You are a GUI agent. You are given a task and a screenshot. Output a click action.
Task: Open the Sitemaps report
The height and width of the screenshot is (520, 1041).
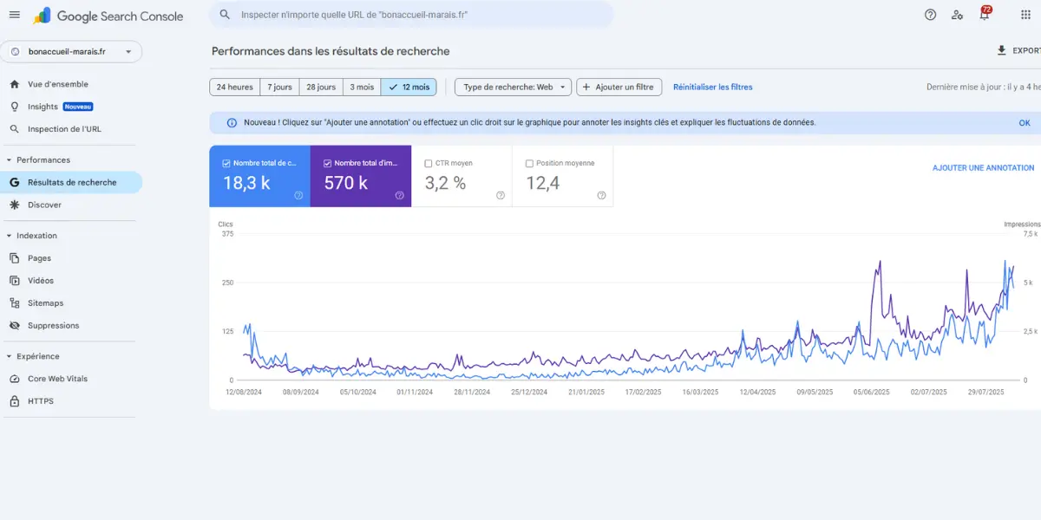48,302
